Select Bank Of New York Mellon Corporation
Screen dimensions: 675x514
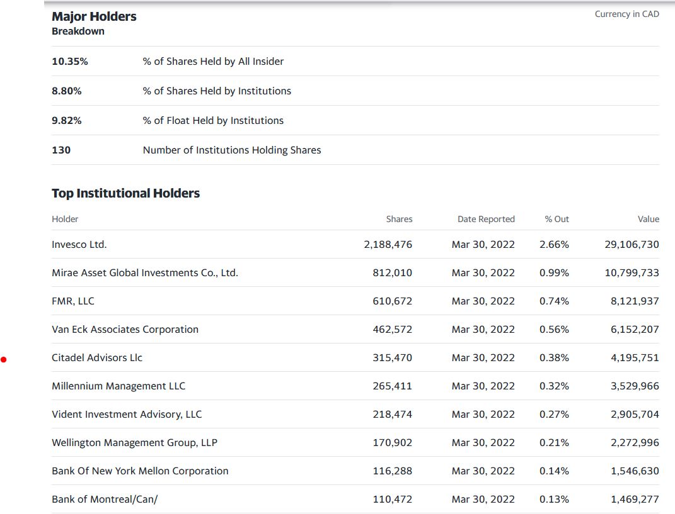139,471
